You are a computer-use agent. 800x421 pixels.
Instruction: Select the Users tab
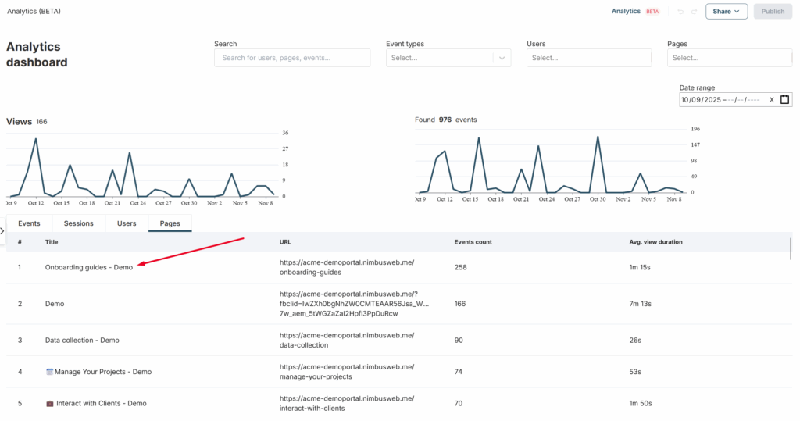(x=127, y=223)
